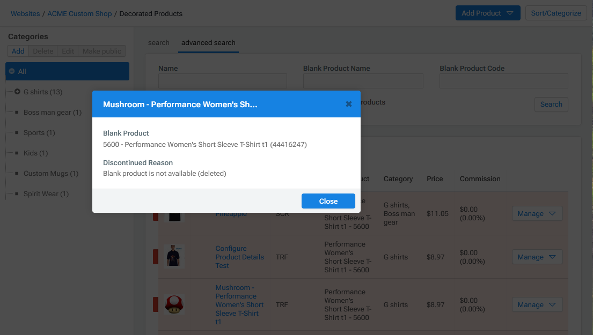Image resolution: width=593 pixels, height=335 pixels.
Task: Click the Category column header
Action: [398, 178]
